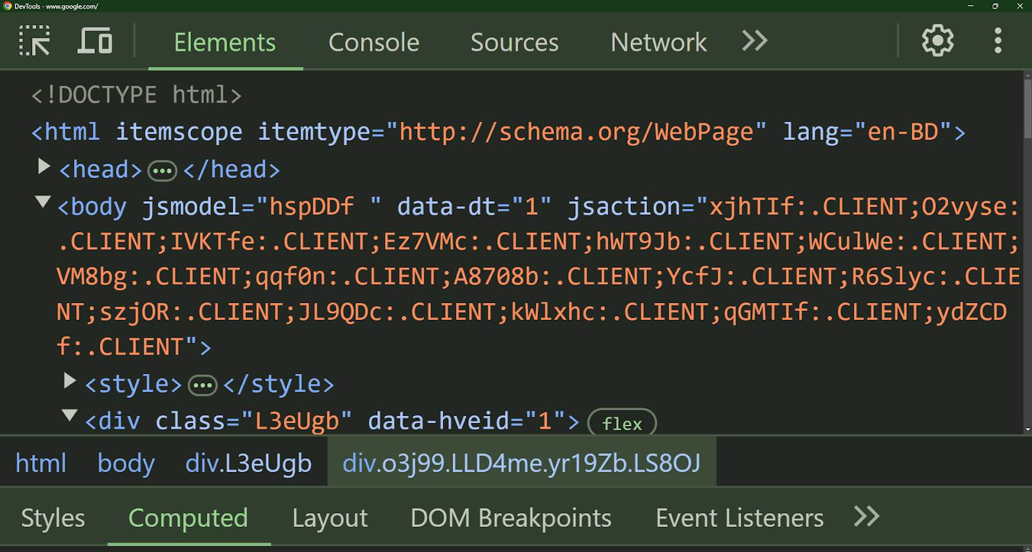
Task: Select the html itemscope element line
Action: tap(499, 132)
